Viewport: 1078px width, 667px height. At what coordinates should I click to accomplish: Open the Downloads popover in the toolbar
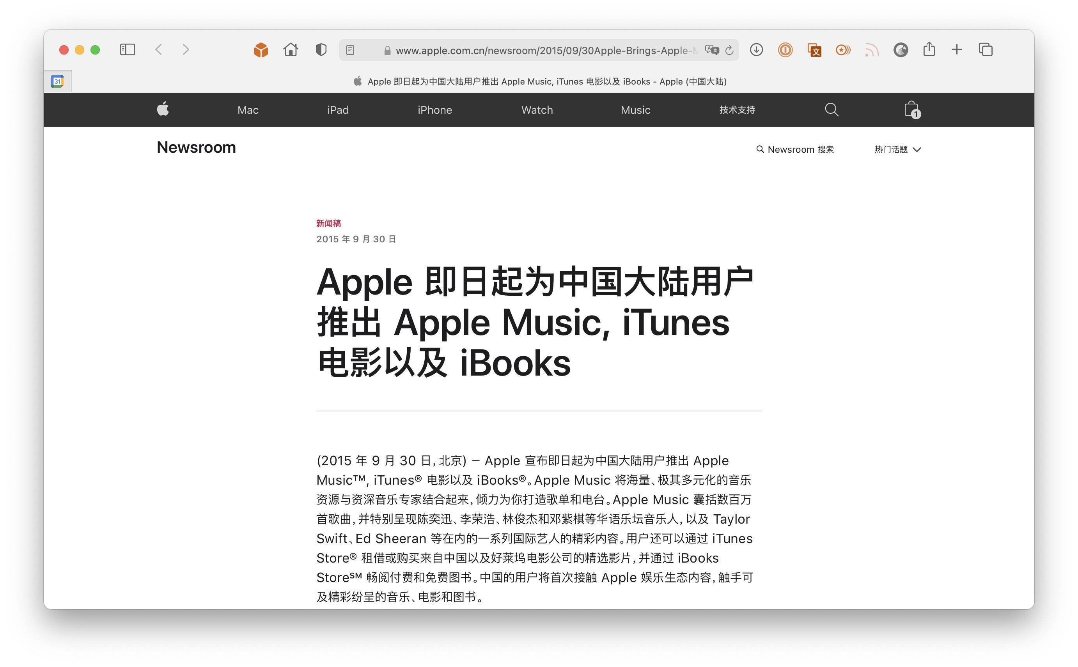click(x=756, y=50)
